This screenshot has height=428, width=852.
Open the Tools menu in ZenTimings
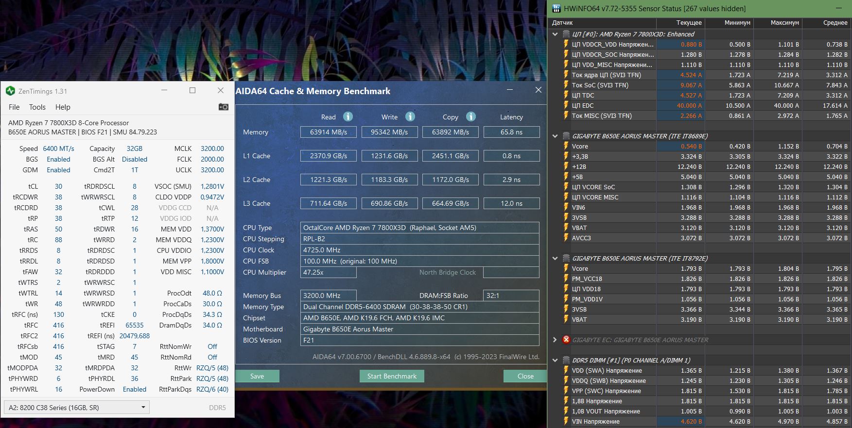click(37, 107)
